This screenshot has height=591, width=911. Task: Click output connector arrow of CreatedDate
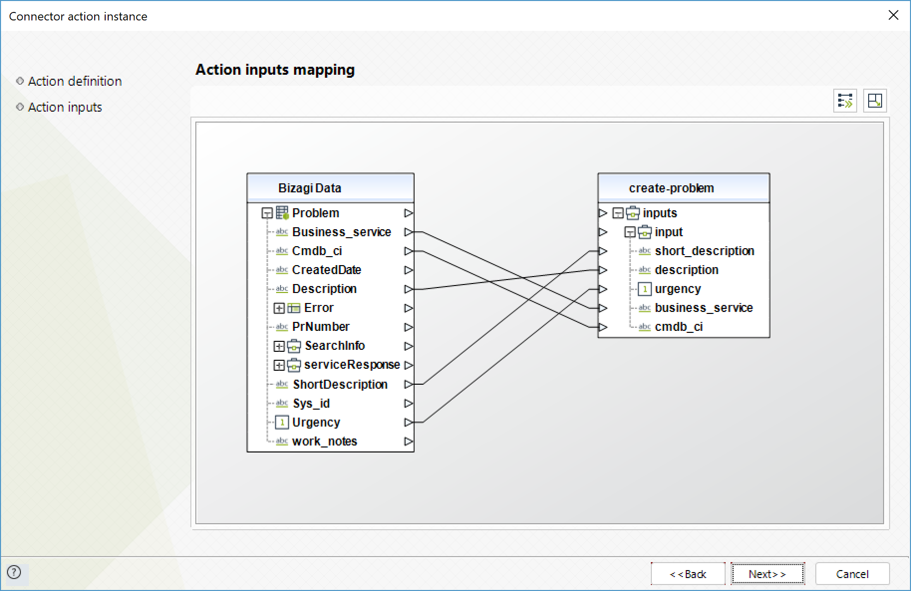tap(409, 270)
